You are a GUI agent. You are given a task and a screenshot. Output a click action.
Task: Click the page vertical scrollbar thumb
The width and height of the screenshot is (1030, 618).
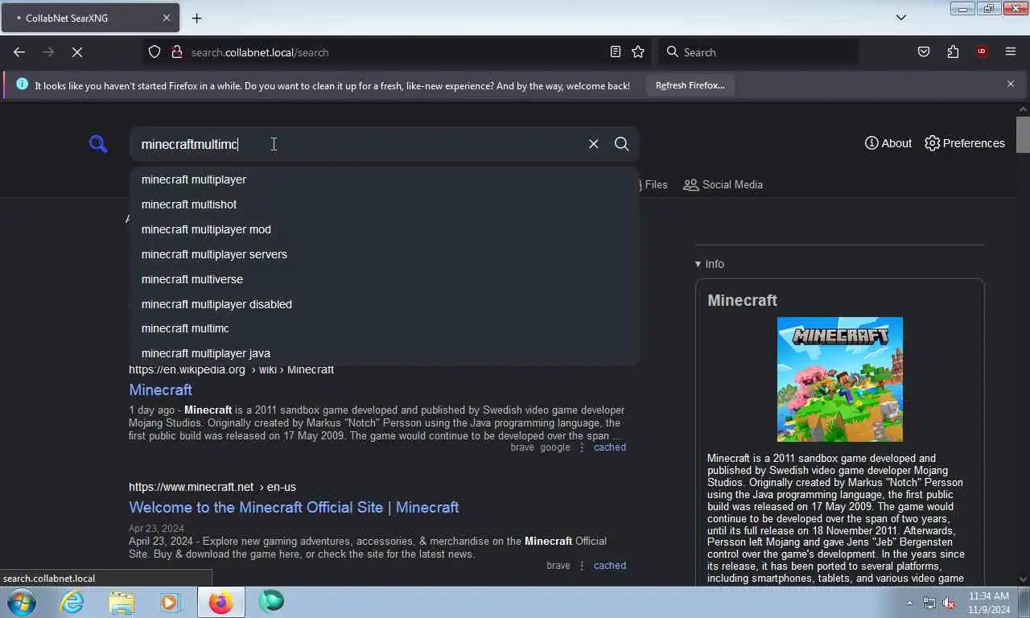coord(1023,134)
